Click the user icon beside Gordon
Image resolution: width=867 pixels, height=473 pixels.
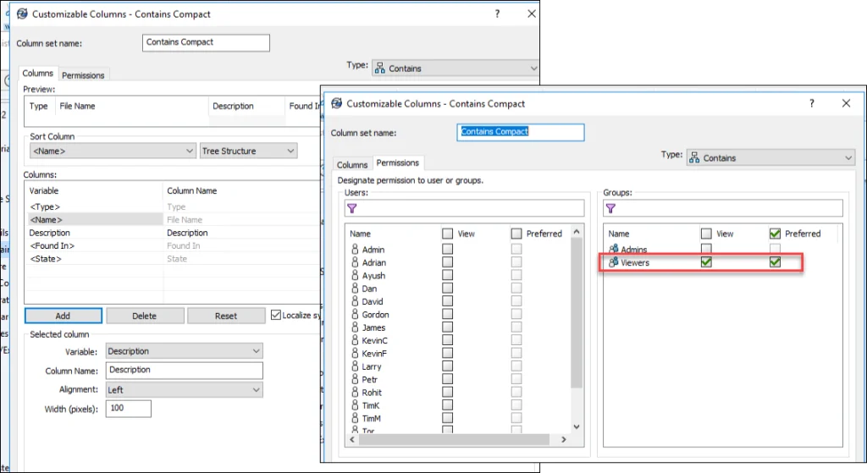click(356, 315)
